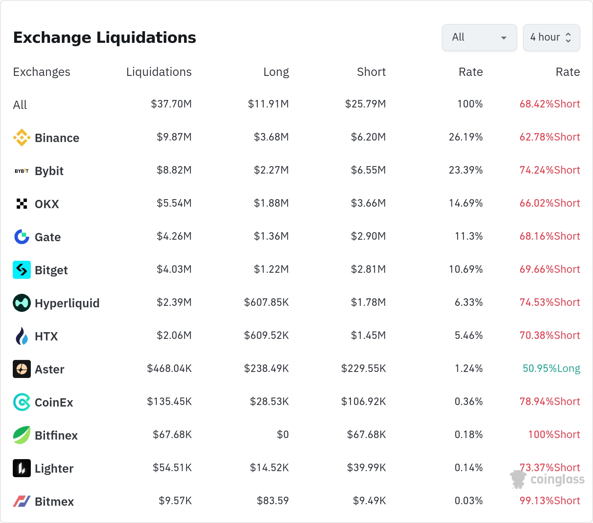Open the 4 hour timeframe selector
Screen dimensions: 593x523
pos(551,38)
